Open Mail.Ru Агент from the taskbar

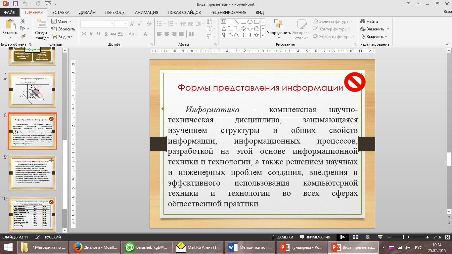tap(199, 247)
